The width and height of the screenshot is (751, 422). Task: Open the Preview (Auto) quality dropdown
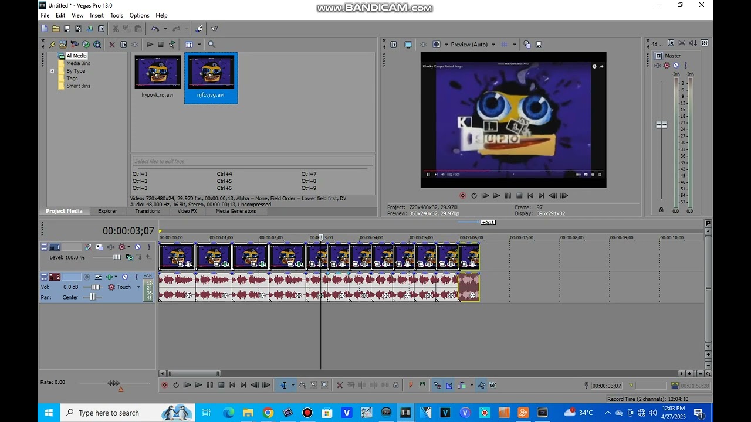click(x=493, y=44)
